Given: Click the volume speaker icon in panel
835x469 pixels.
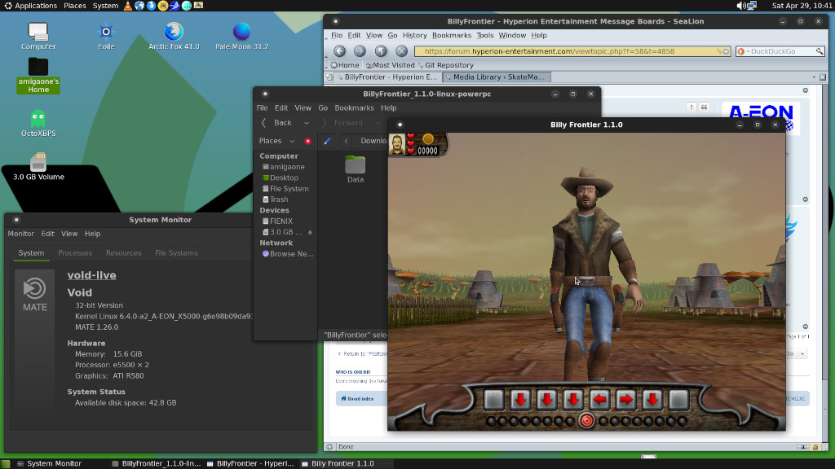Looking at the screenshot, I should coord(740,6).
